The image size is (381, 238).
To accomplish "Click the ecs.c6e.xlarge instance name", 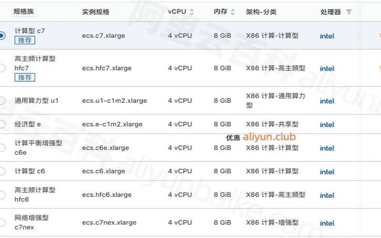I will tap(105, 148).
